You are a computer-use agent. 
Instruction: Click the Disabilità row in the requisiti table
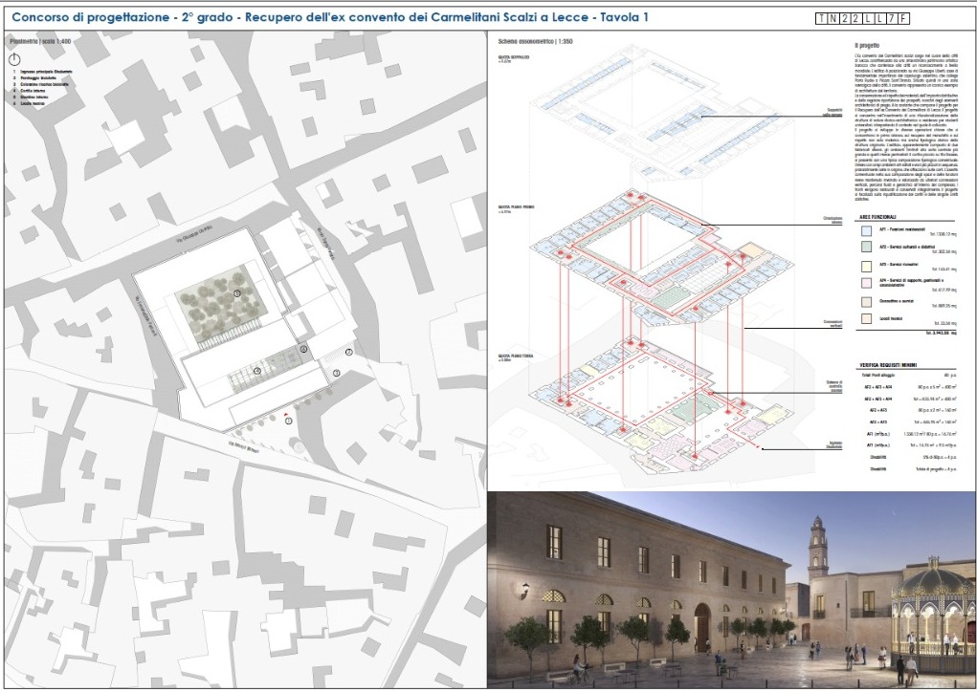877,457
